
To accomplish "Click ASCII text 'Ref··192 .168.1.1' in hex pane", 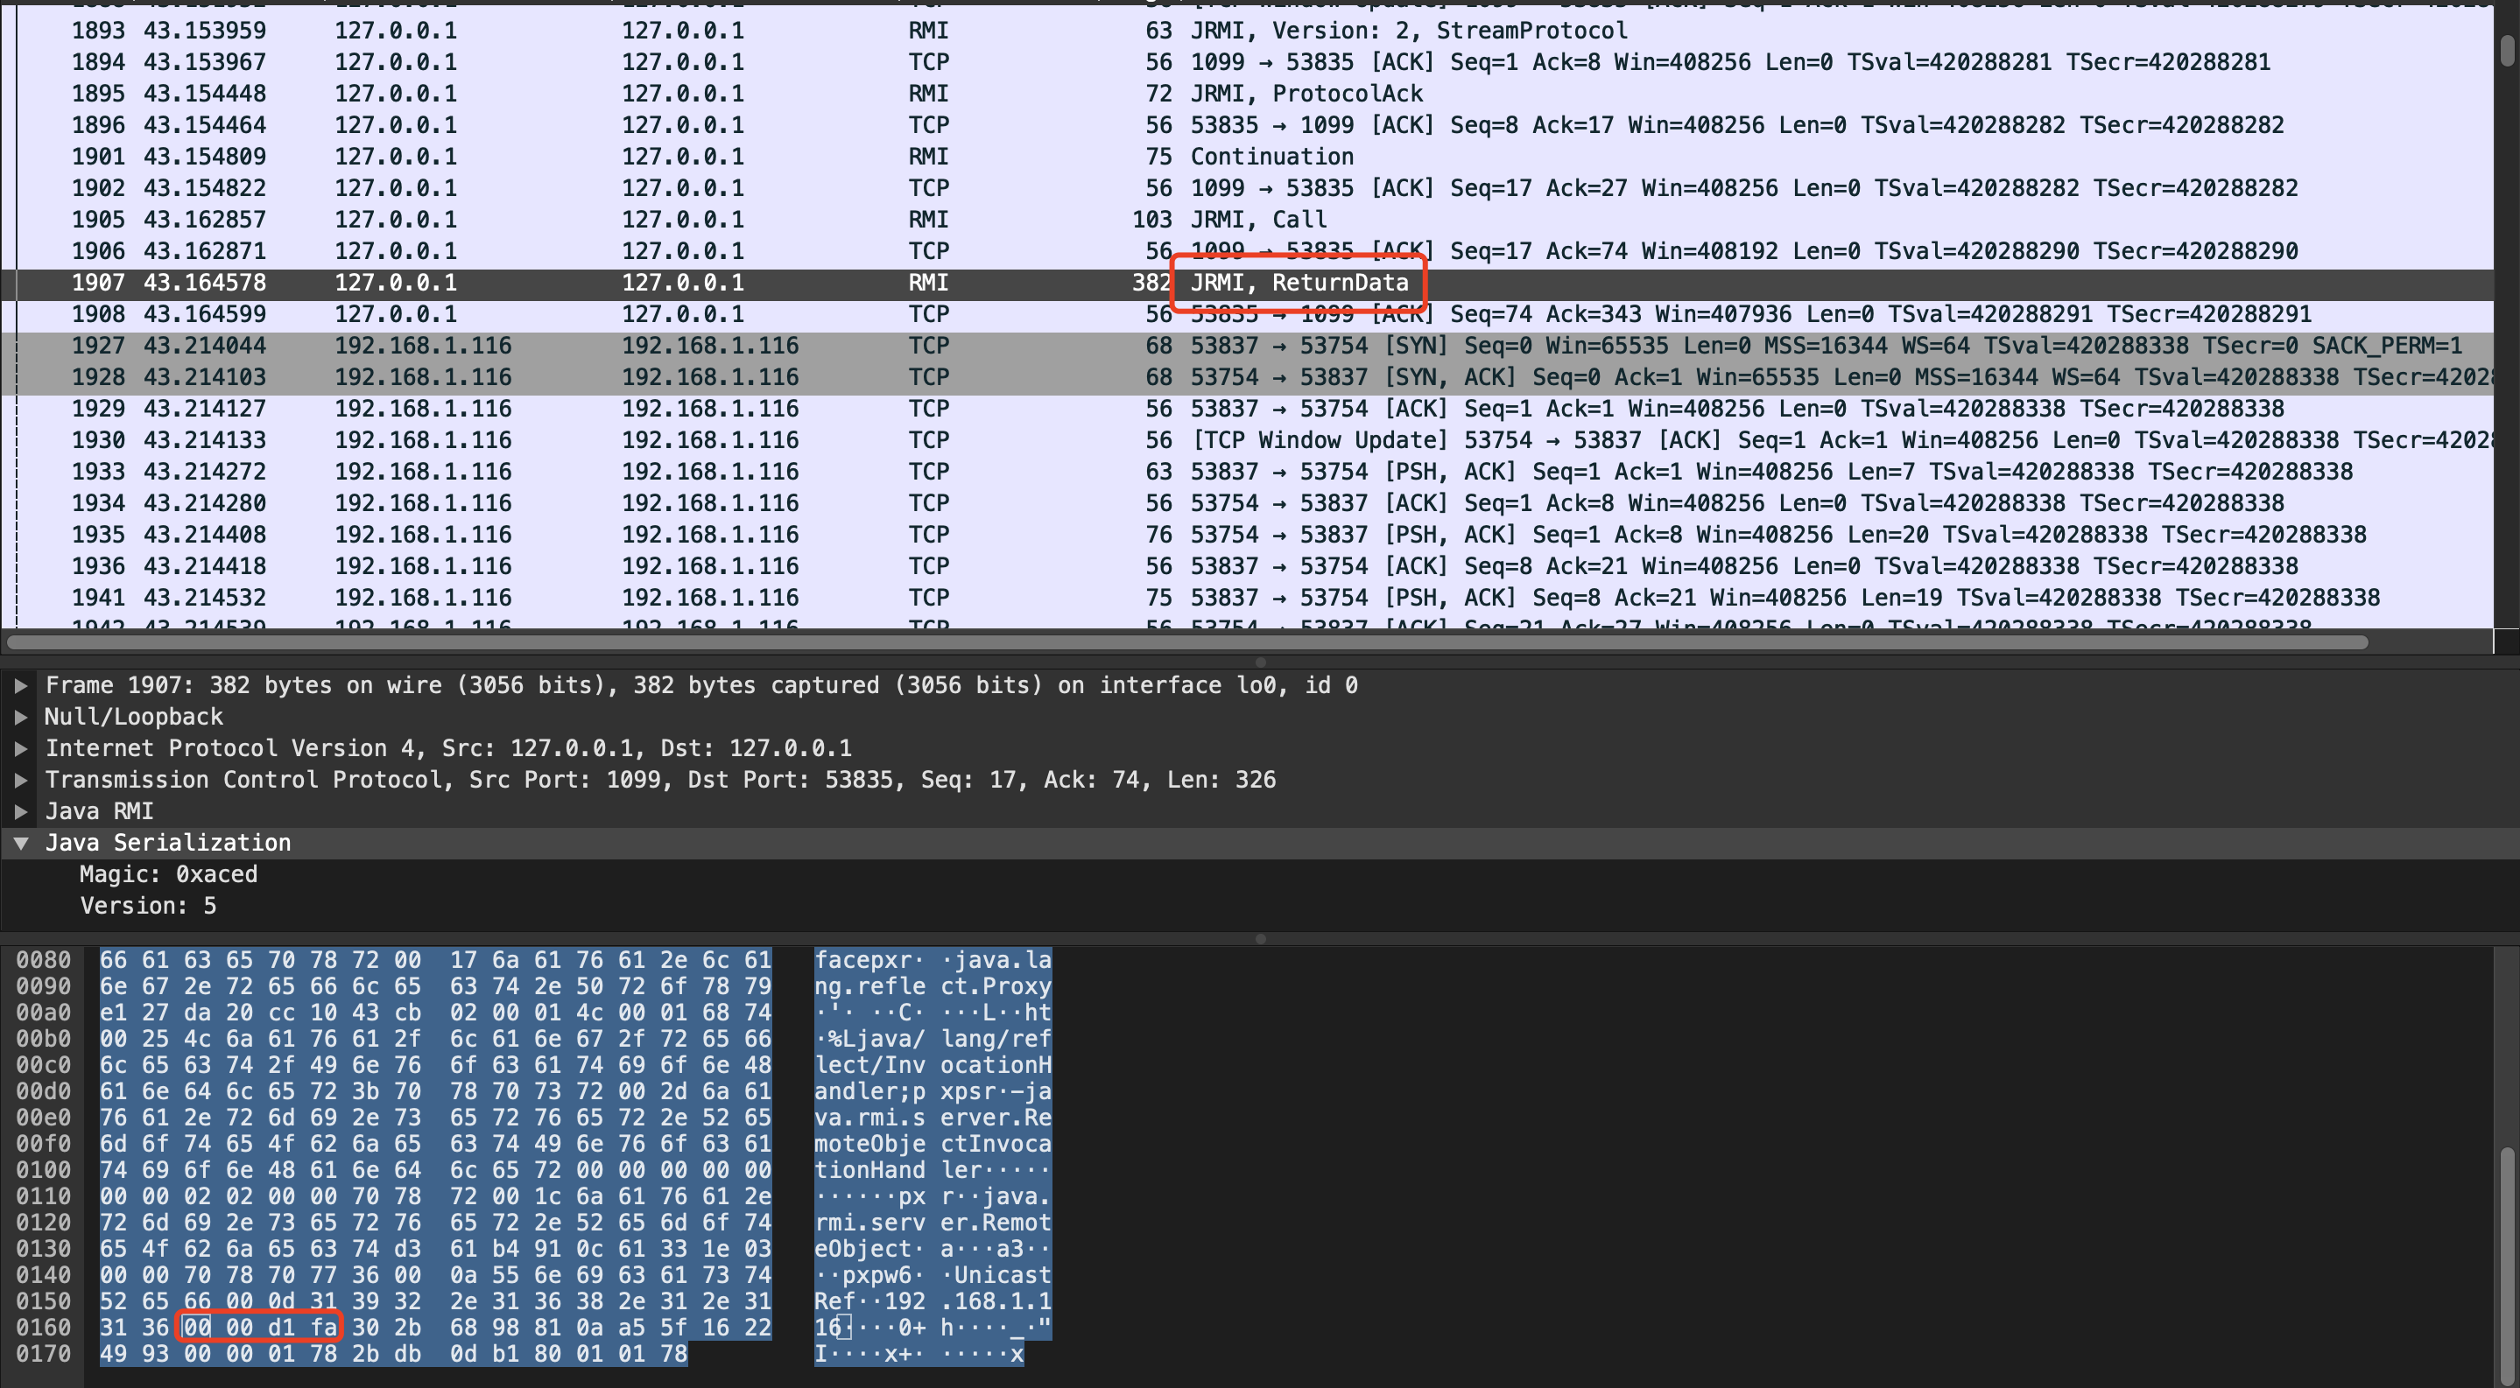I will click(x=933, y=1301).
